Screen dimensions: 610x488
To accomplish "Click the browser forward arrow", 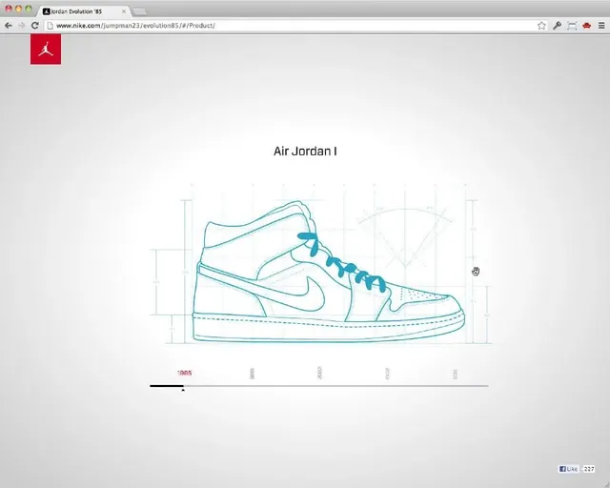I will coord(22,26).
